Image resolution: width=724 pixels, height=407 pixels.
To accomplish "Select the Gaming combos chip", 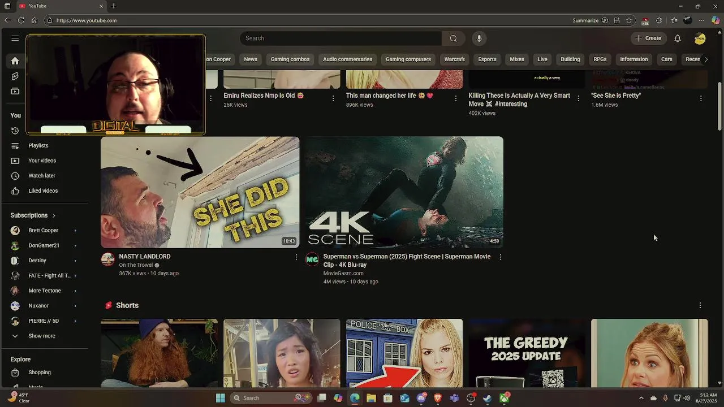I will point(290,59).
